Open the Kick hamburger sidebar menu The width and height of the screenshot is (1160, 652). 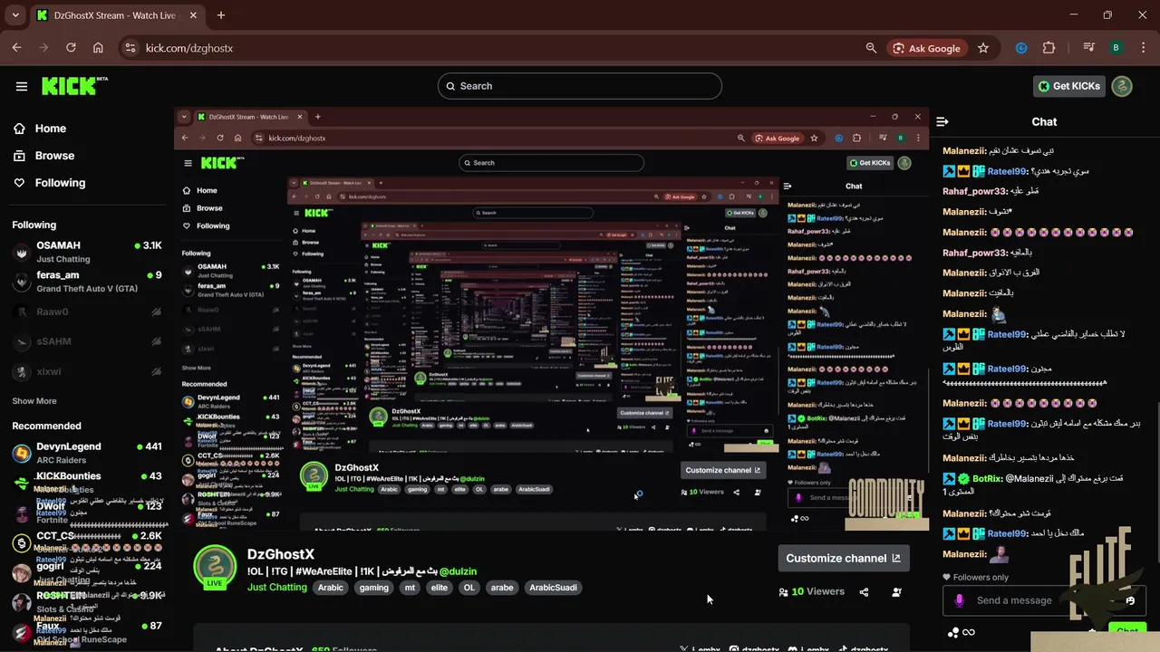(x=22, y=86)
